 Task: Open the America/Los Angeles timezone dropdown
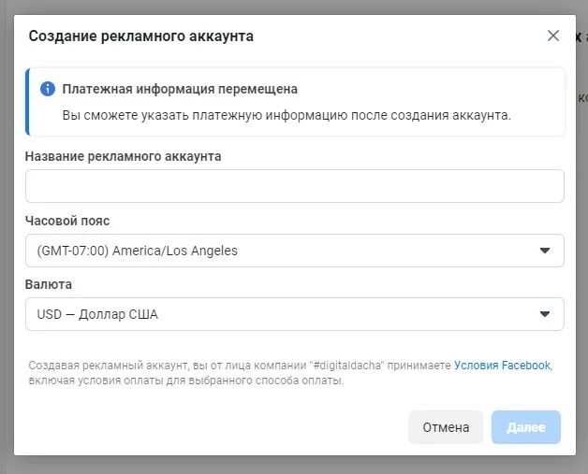pyautogui.click(x=281, y=251)
